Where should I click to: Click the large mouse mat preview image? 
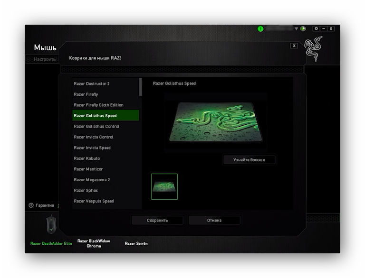click(x=216, y=122)
